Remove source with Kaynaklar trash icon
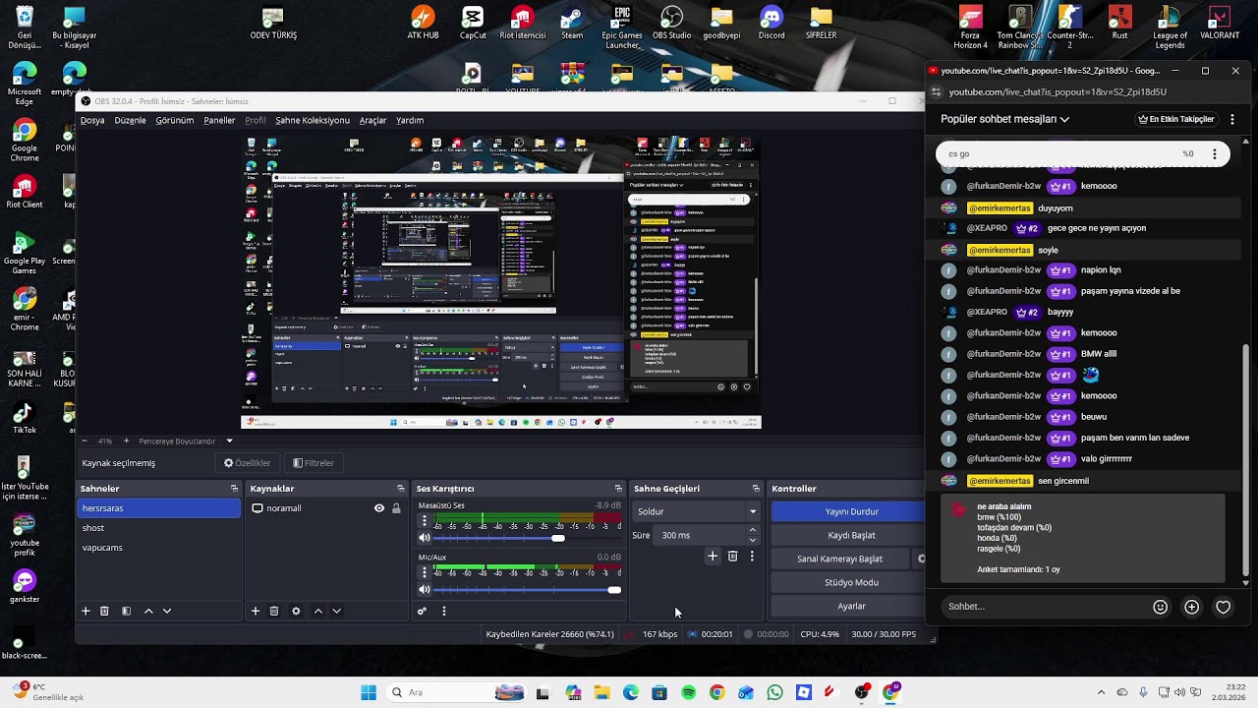 click(x=274, y=611)
